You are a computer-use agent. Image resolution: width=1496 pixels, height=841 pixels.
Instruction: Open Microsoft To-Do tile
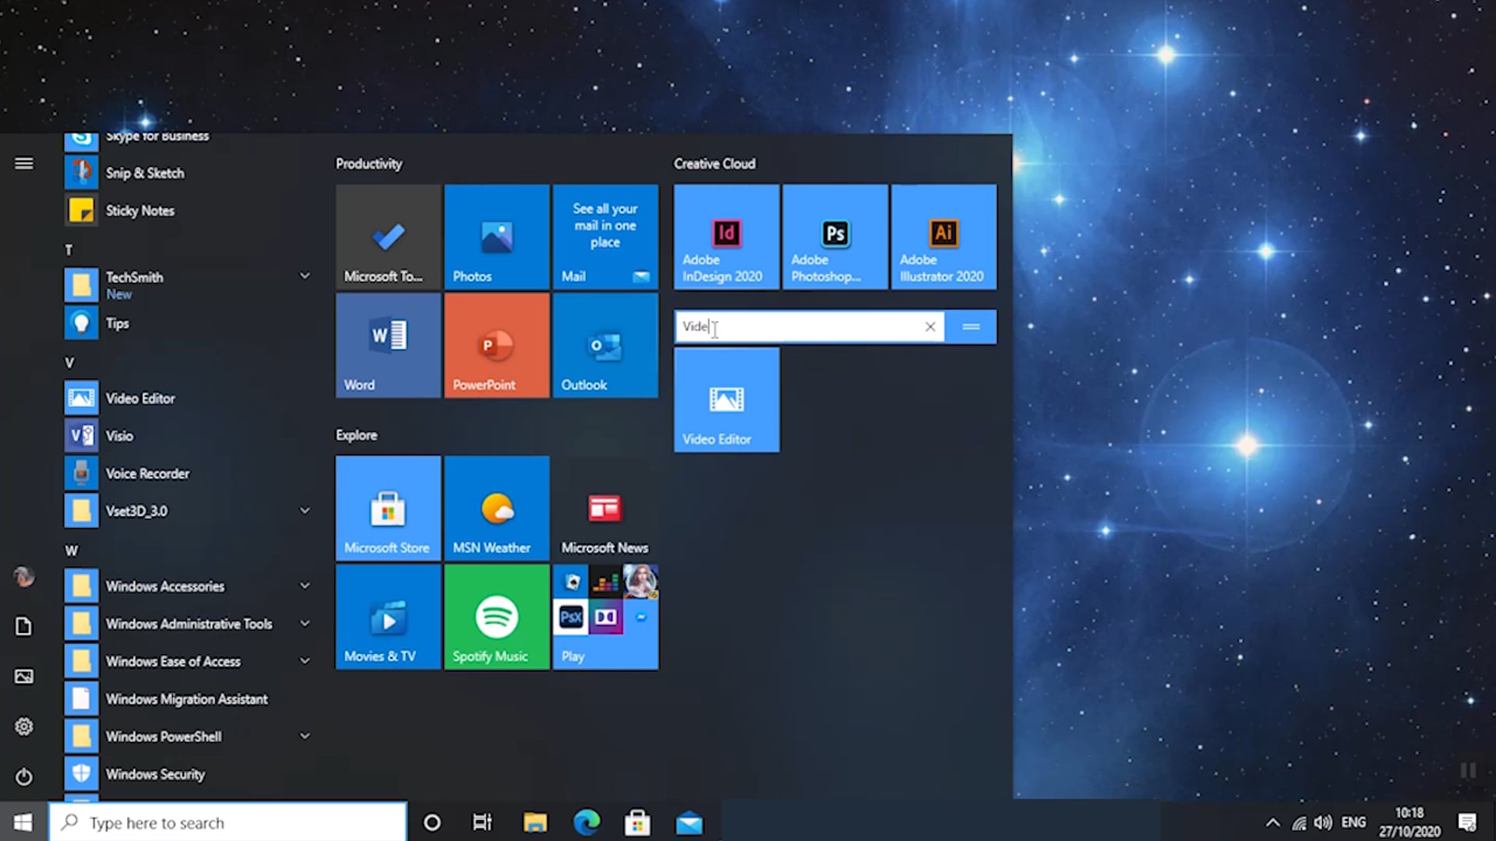point(388,236)
